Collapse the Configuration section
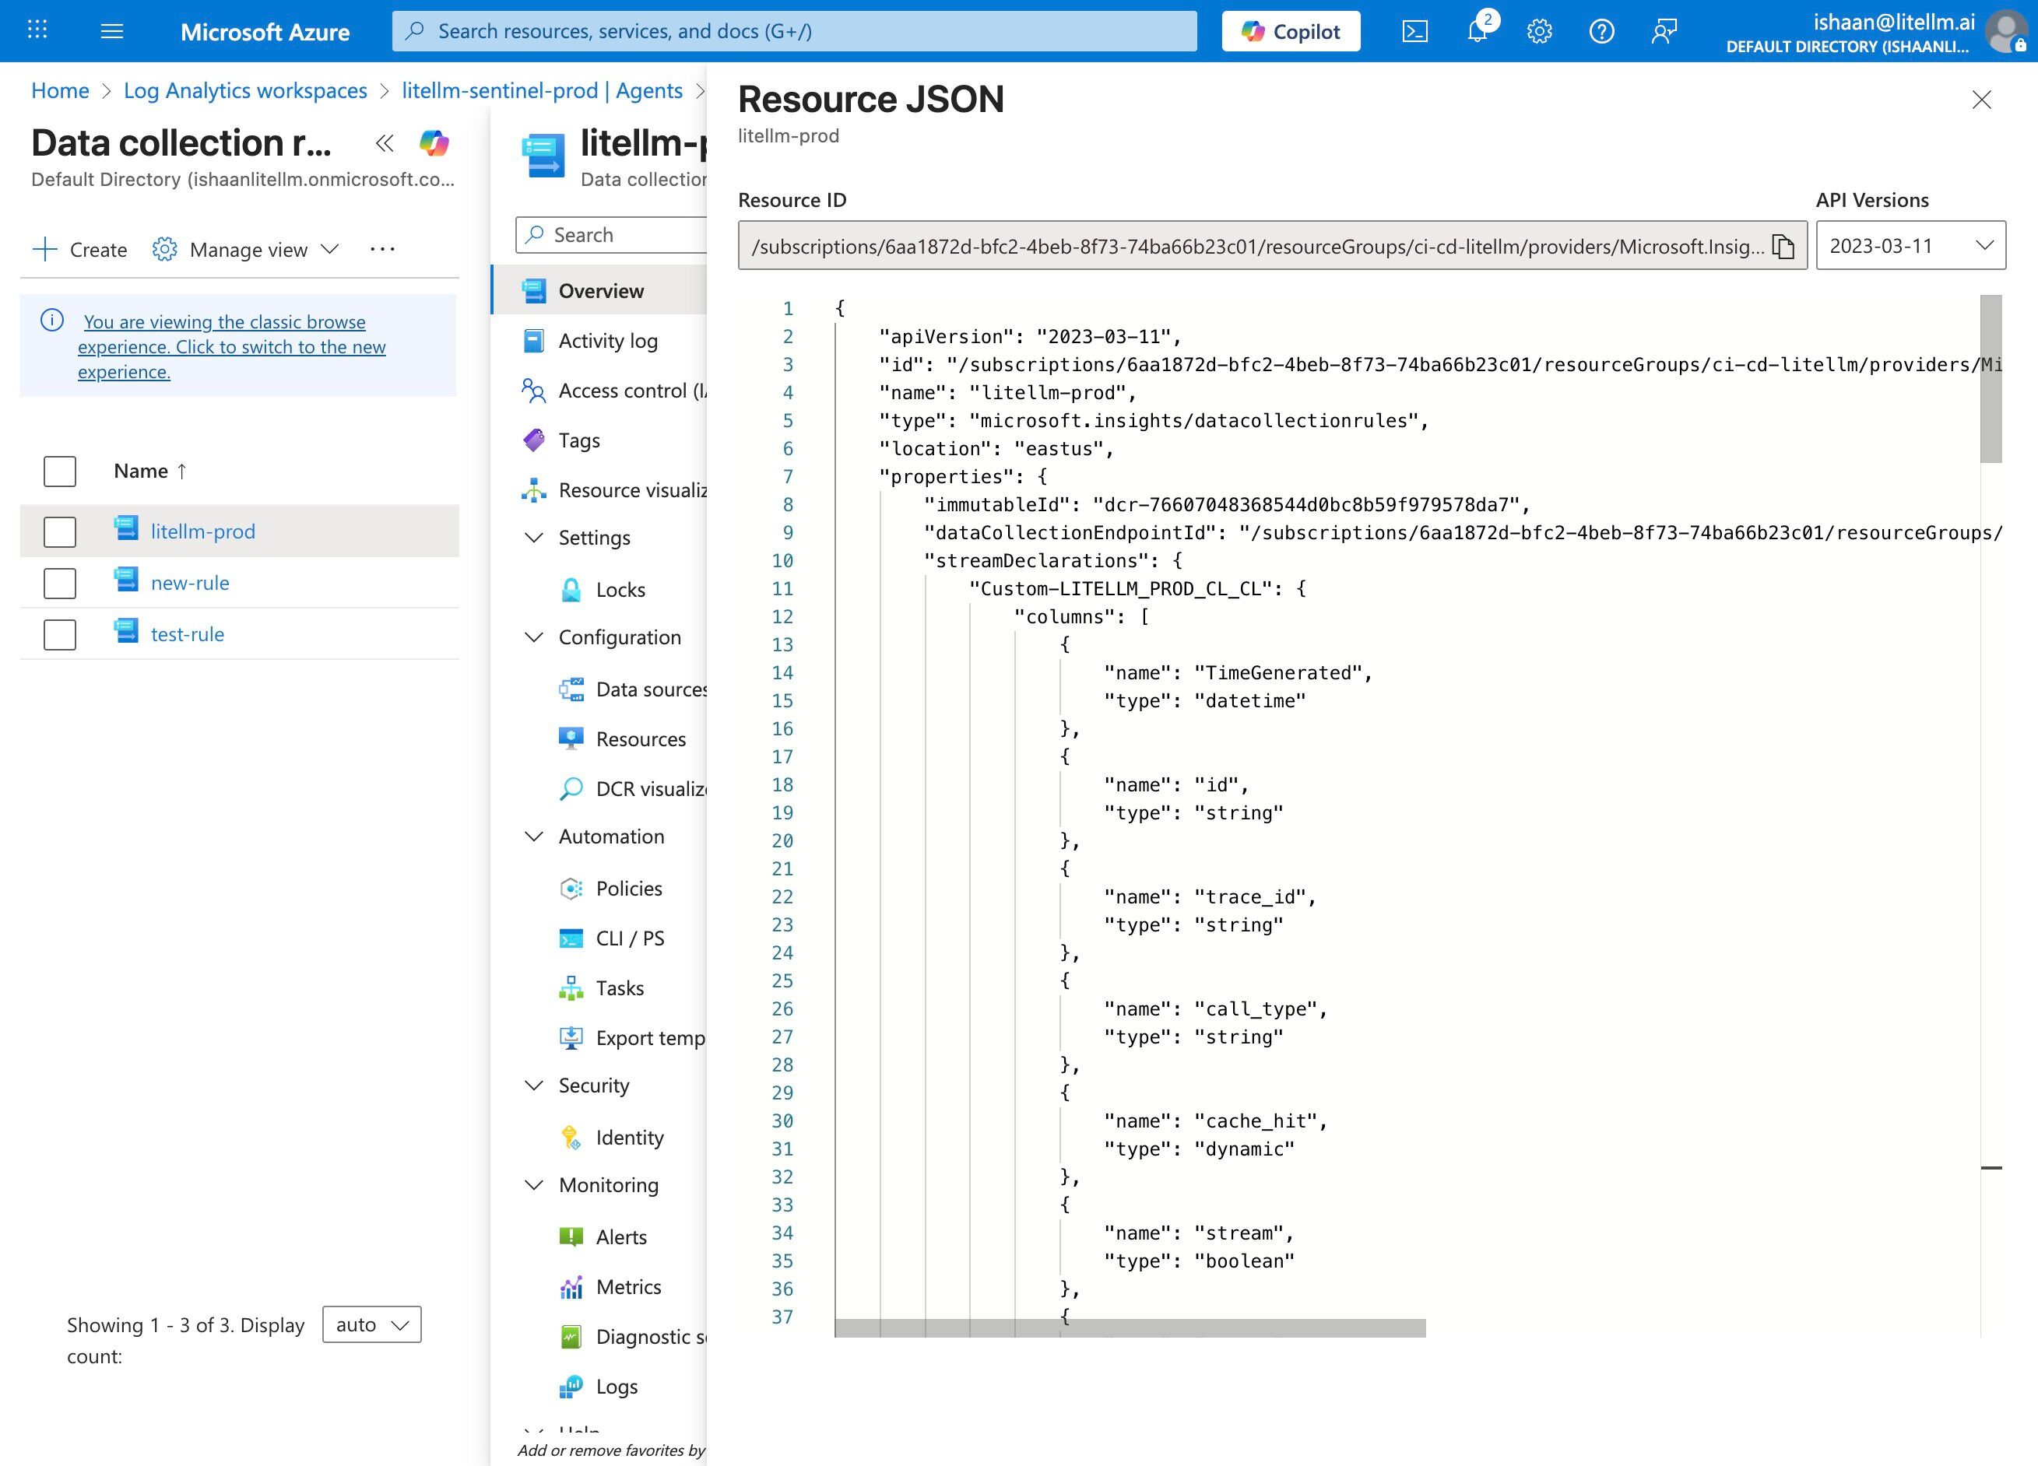2038x1466 pixels. 534,637
